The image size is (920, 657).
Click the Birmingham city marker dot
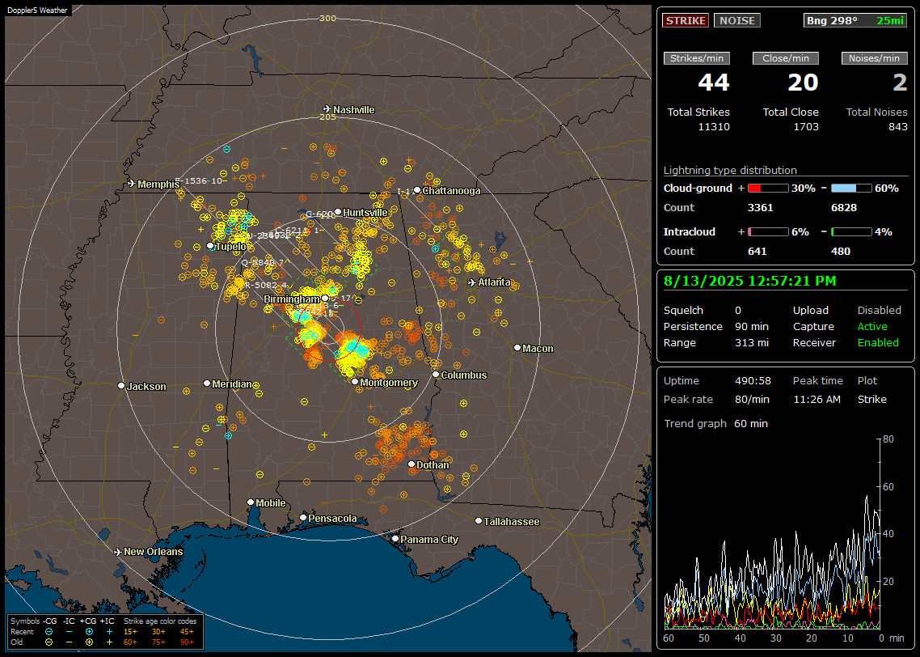tap(325, 299)
